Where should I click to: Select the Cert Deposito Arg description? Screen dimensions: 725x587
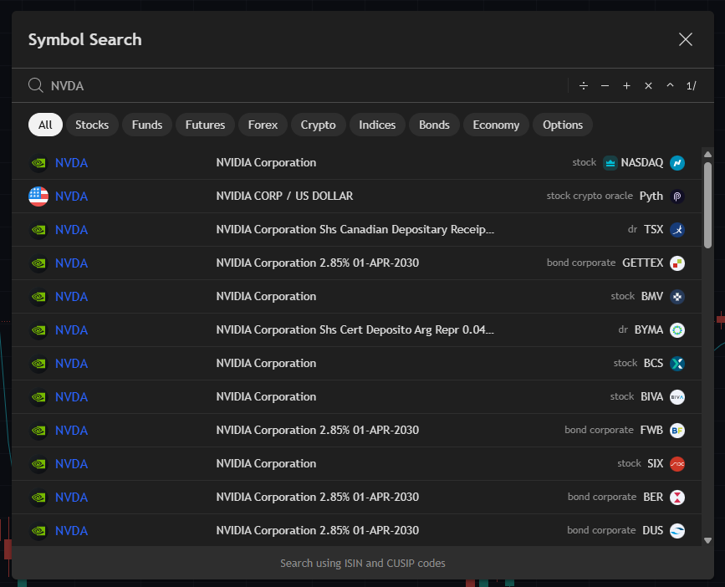(355, 330)
